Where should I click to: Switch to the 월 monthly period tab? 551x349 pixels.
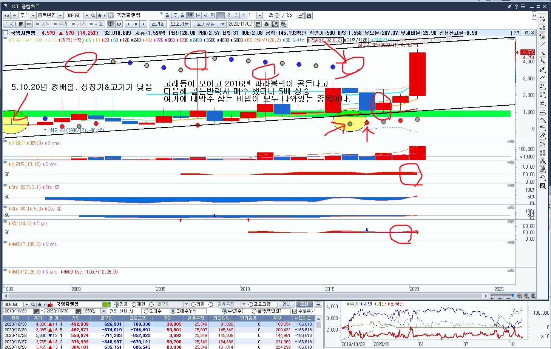click(x=183, y=15)
